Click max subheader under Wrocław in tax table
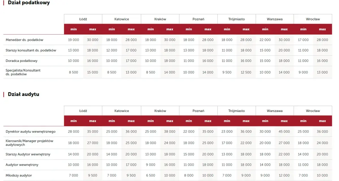This screenshot has width=339, height=181. pyautogui.click(x=322, y=29)
